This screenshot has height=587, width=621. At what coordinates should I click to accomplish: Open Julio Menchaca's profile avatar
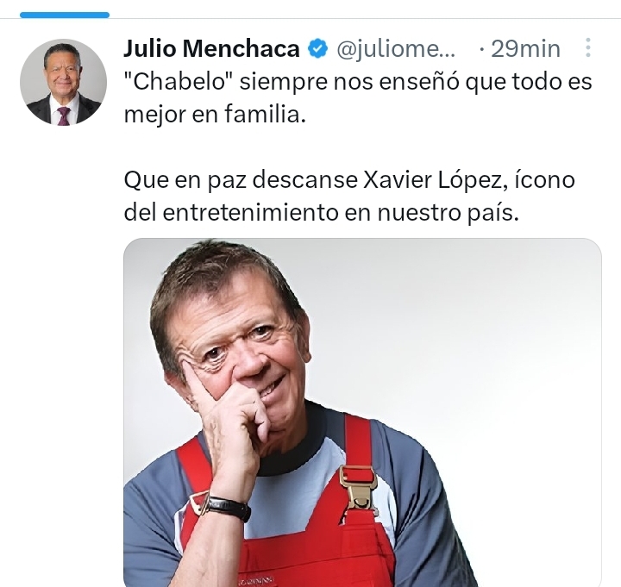63,82
